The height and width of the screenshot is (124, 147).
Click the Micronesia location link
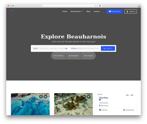(105, 106)
